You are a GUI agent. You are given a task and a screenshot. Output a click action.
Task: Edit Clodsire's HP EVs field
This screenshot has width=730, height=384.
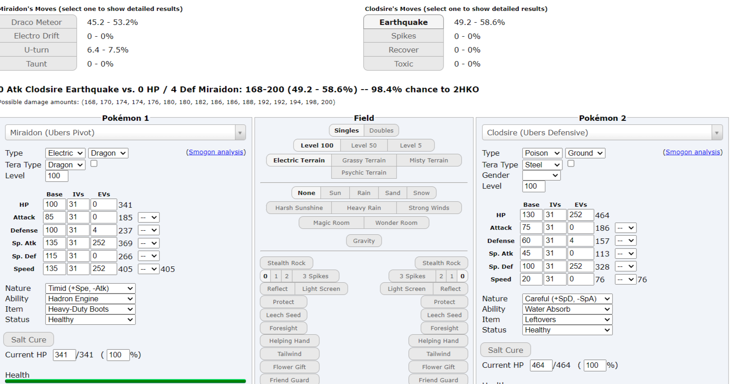click(x=581, y=215)
